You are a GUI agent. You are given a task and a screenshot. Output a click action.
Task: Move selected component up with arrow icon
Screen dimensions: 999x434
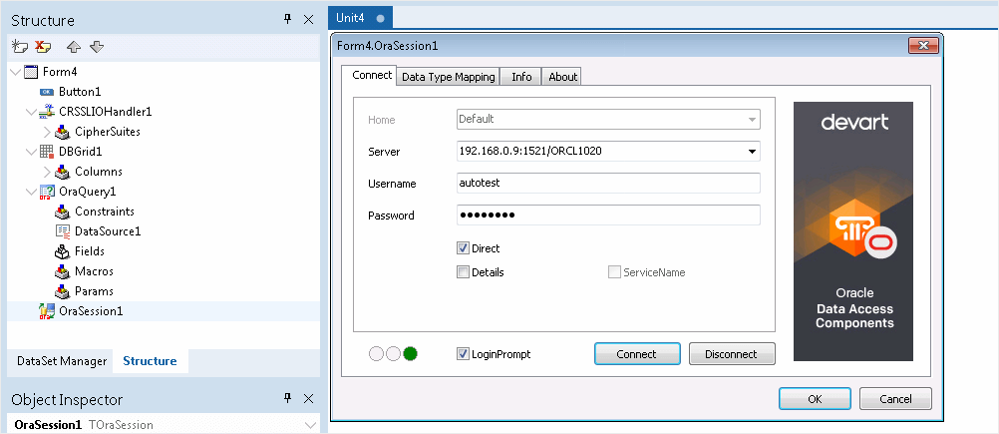tap(73, 47)
